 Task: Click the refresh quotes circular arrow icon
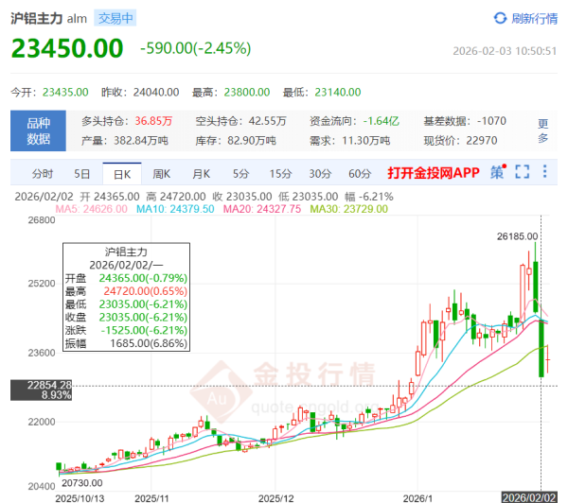coord(500,18)
